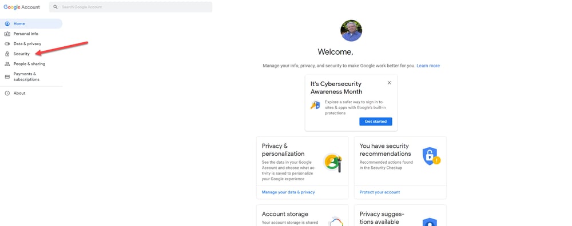Click the Personal info ID card icon
The width and height of the screenshot is (572, 226).
tap(7, 34)
